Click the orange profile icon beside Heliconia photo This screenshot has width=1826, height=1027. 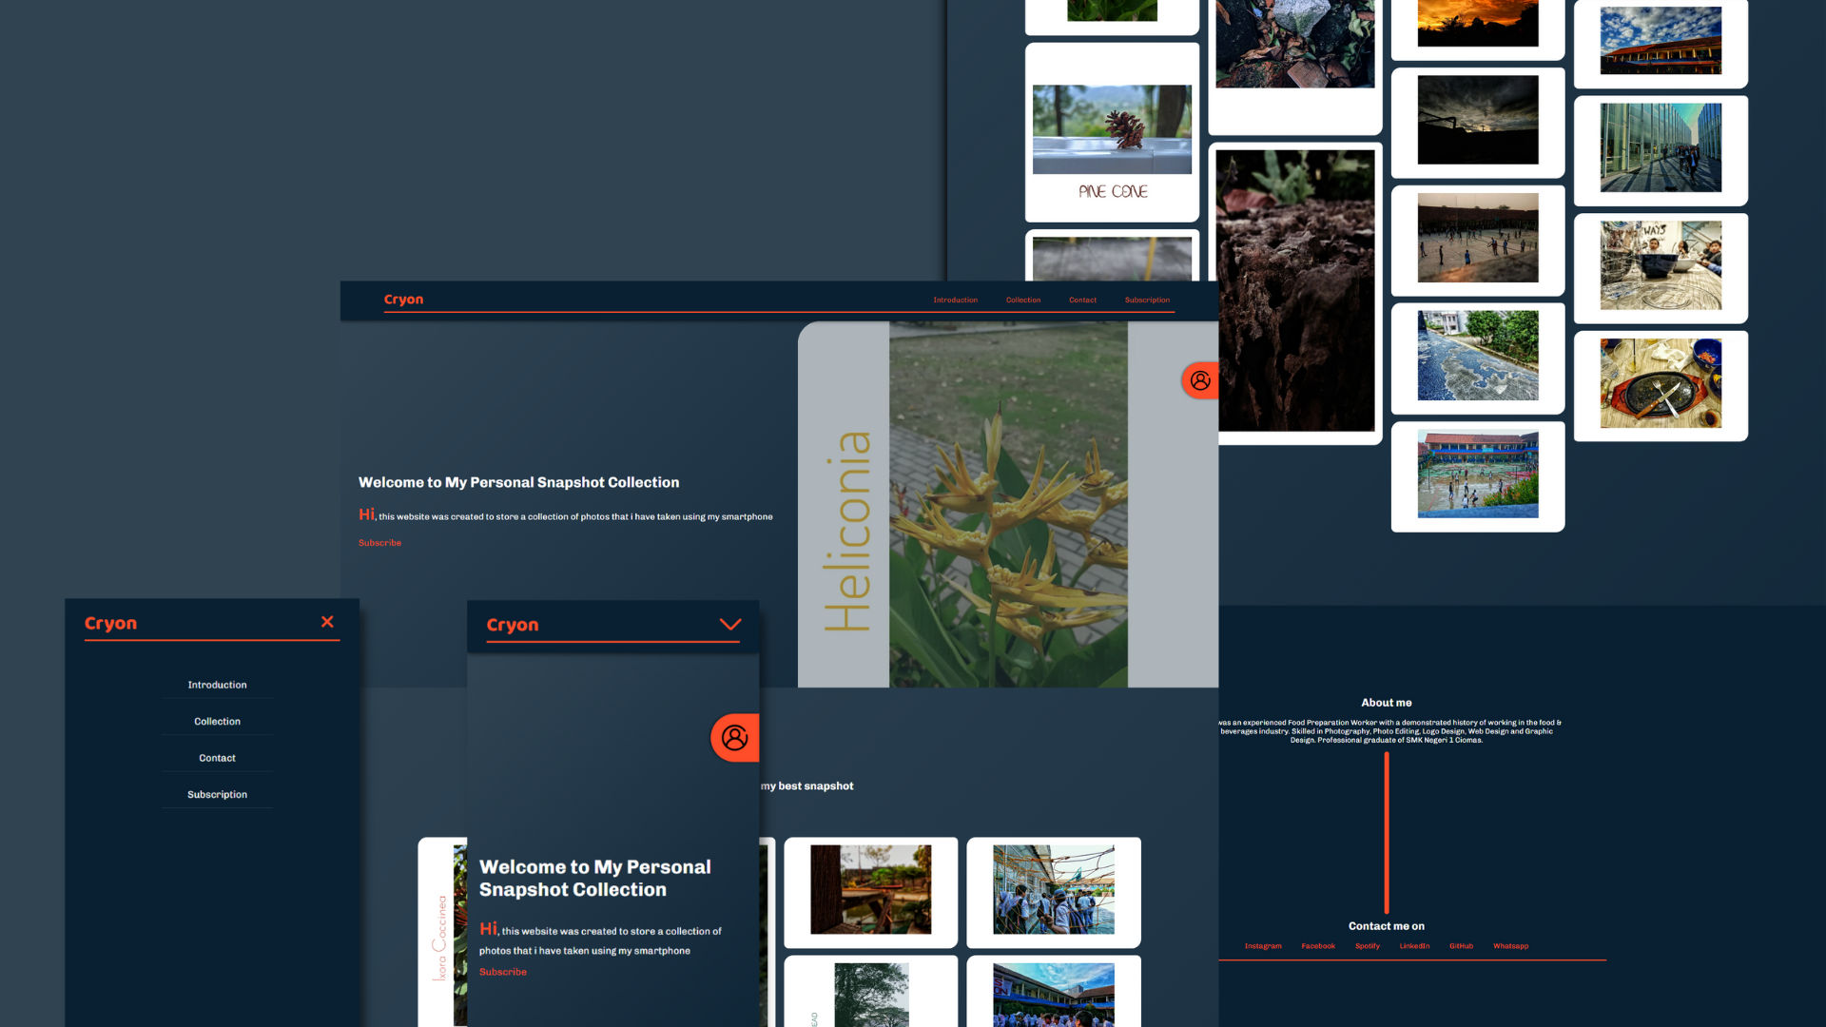pyautogui.click(x=1200, y=380)
